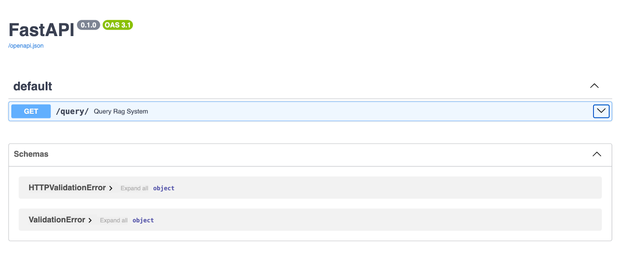Image resolution: width=626 pixels, height=267 pixels.
Task: Click the ValidationError schema name
Action: 57,220
